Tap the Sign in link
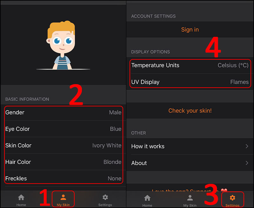 click(x=190, y=30)
